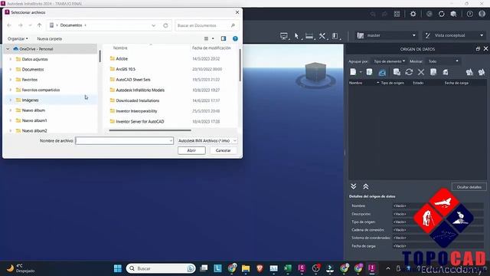Open file type filter Autodesk IMX dropdown
Viewport: 490px width, 276px height.
click(x=207, y=141)
